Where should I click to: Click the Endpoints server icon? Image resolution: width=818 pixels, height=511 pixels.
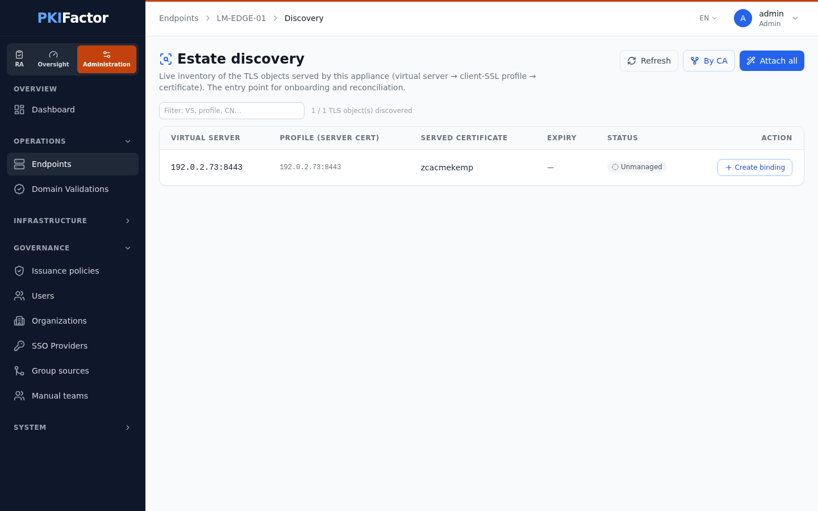point(19,164)
